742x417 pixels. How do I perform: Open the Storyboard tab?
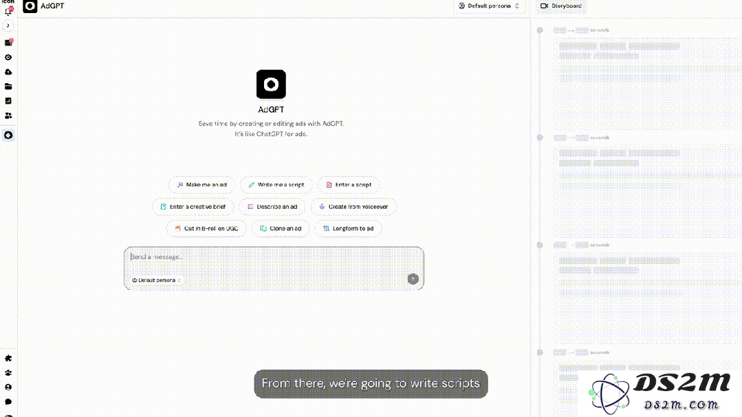[x=561, y=6]
